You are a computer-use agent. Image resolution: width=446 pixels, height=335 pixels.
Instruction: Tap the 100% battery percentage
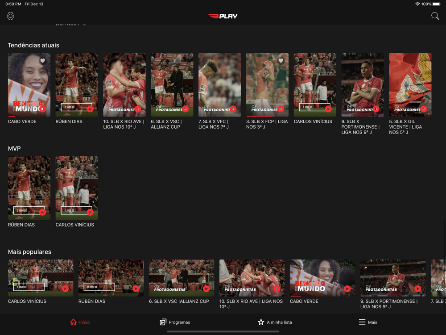(426, 4)
